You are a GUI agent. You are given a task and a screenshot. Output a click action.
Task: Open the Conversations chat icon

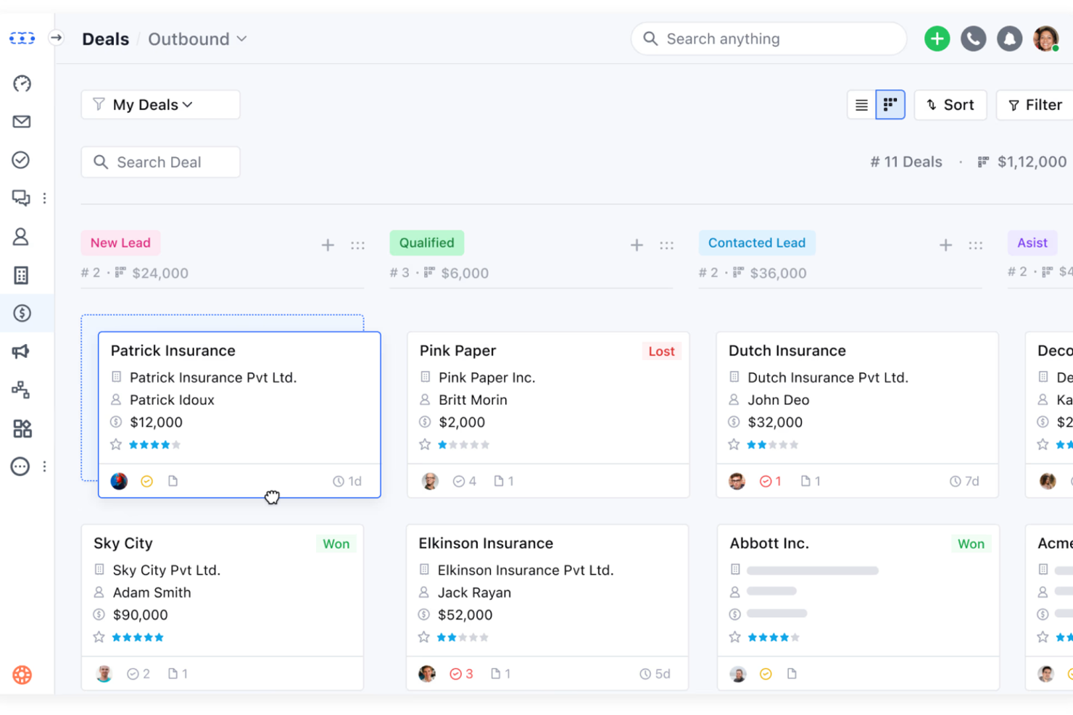22,197
